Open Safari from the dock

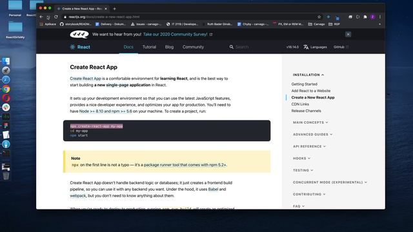6,80
